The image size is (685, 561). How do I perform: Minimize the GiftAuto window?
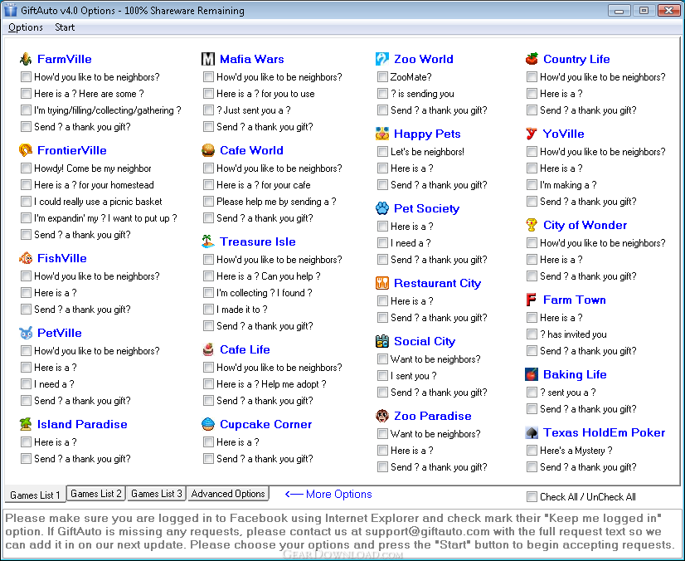tap(619, 11)
